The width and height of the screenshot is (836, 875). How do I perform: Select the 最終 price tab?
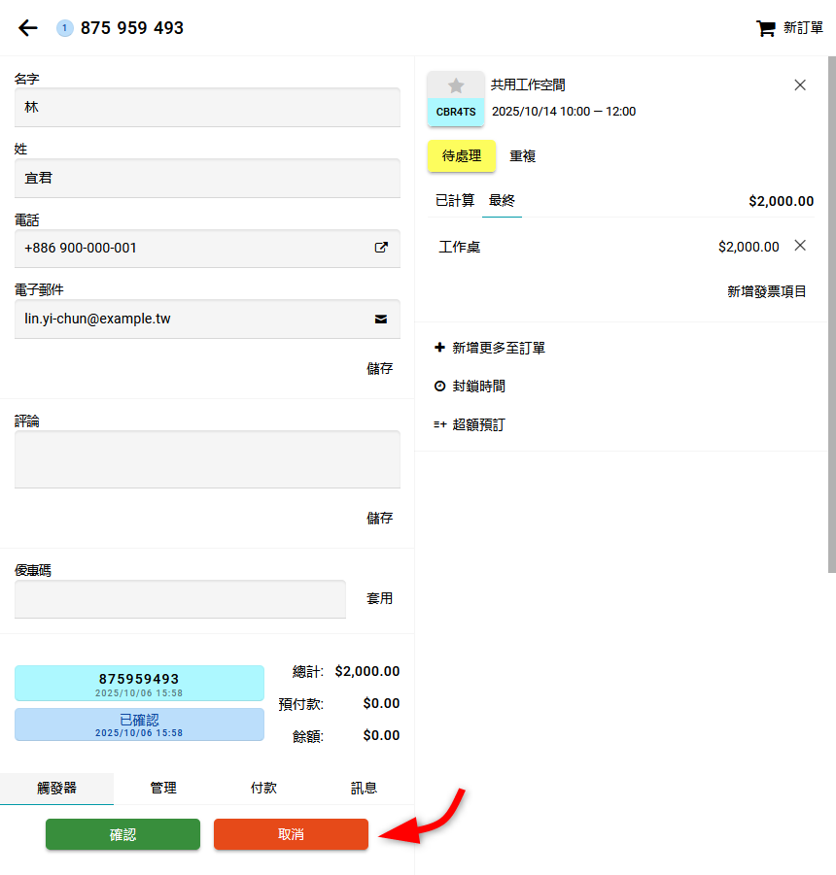[502, 201]
